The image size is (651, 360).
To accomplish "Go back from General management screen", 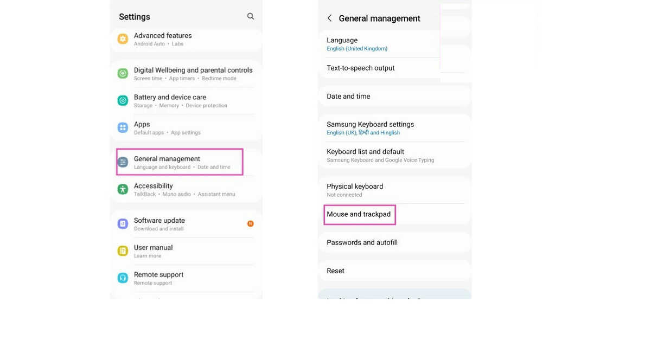I will coord(329,18).
